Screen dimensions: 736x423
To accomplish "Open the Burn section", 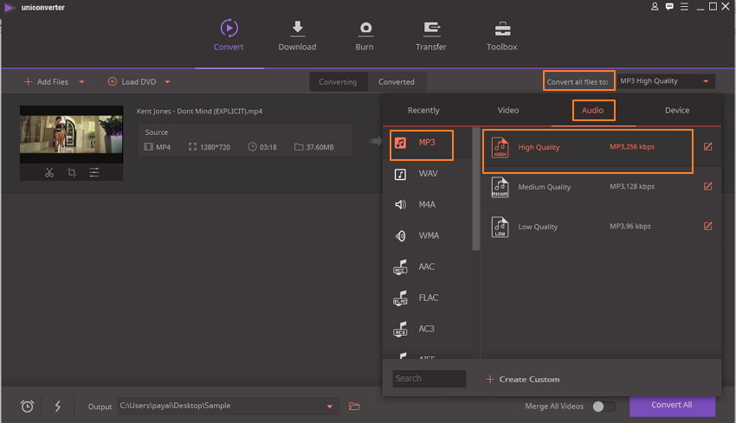I will tap(365, 35).
